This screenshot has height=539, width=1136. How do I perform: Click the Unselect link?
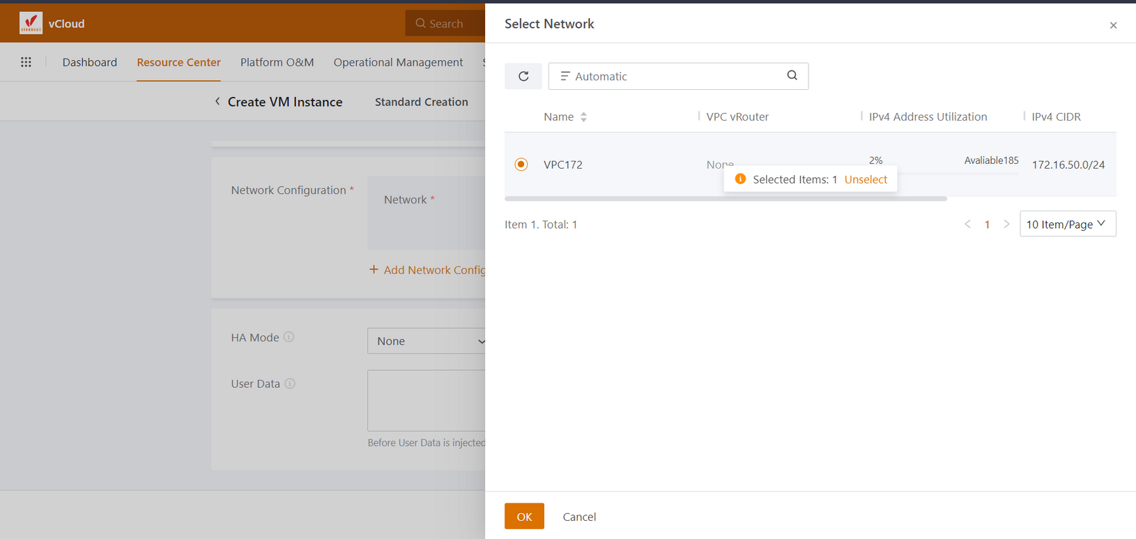coord(866,179)
